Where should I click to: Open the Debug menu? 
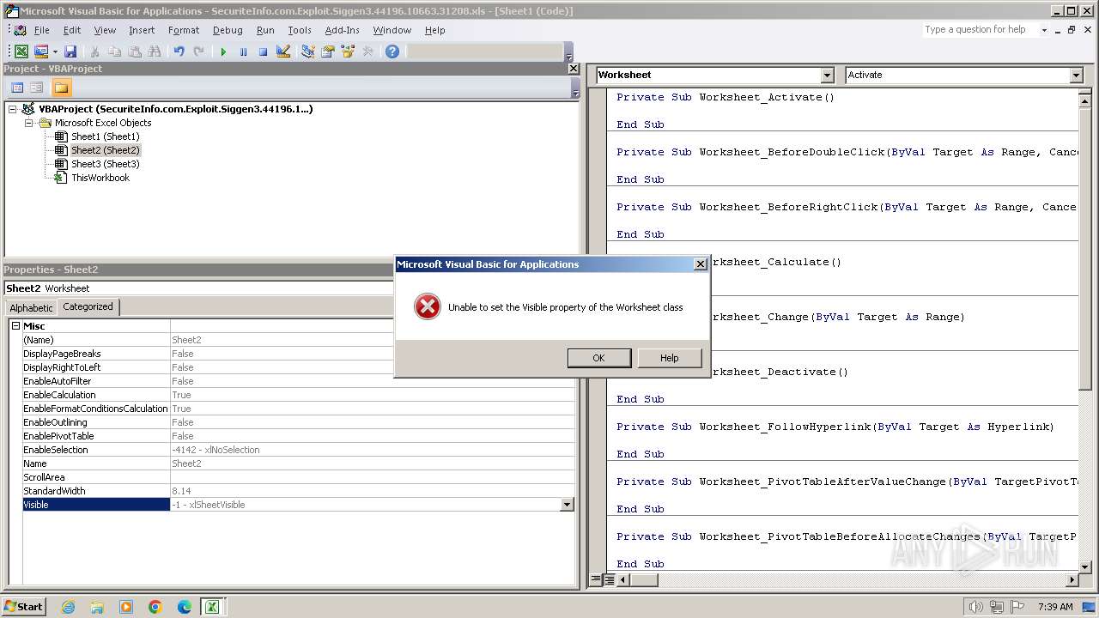point(228,30)
